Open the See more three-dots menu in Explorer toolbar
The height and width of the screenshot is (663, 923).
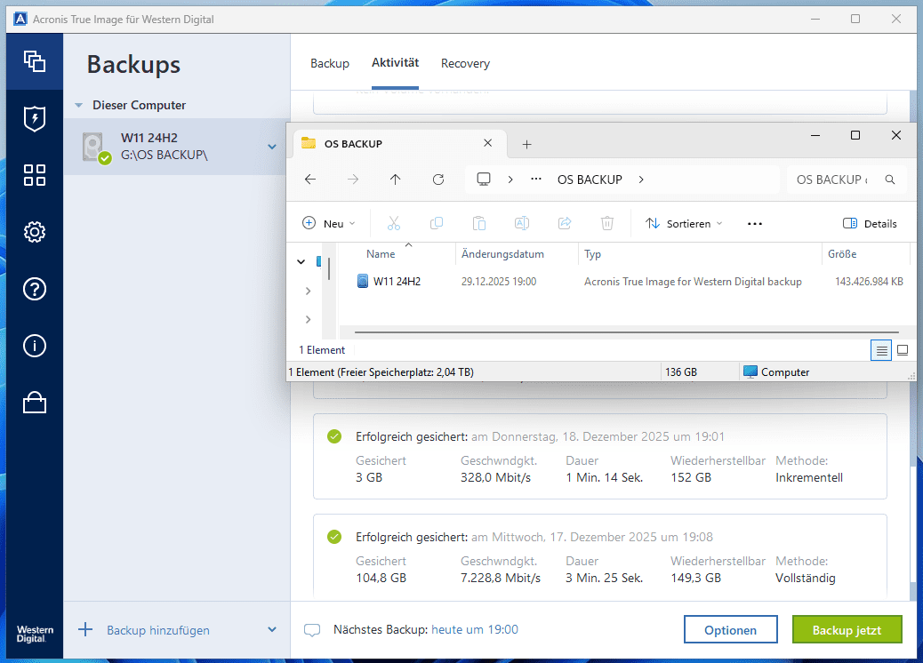(755, 224)
